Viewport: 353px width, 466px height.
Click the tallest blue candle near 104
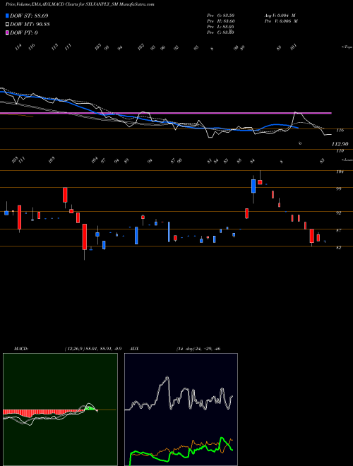click(x=253, y=186)
